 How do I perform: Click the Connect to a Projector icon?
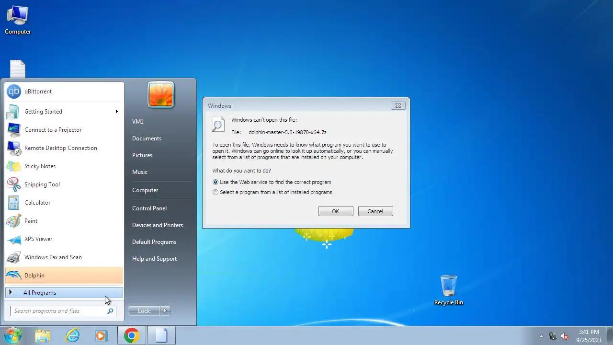14,130
